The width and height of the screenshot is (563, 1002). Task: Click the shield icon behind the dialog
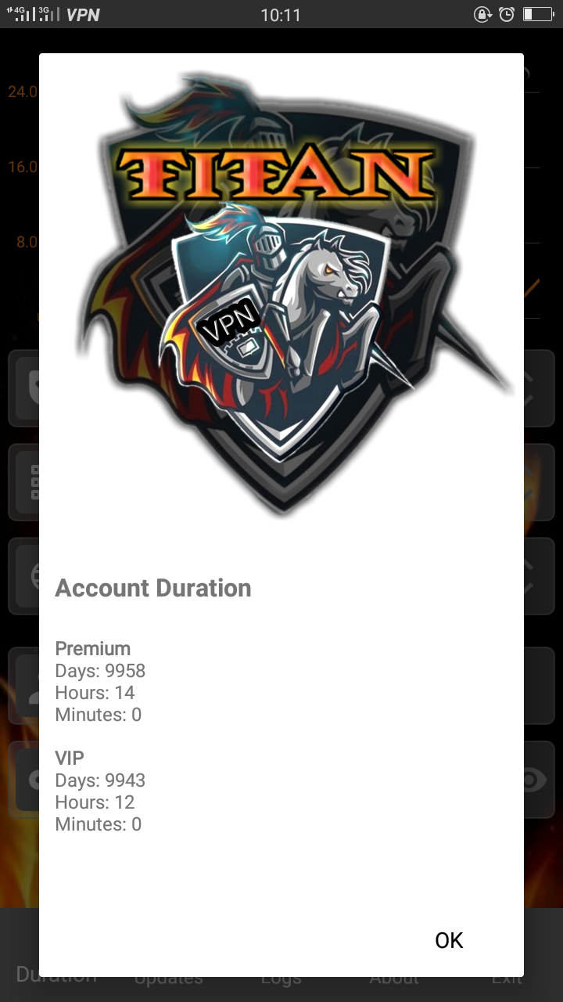tap(31, 389)
